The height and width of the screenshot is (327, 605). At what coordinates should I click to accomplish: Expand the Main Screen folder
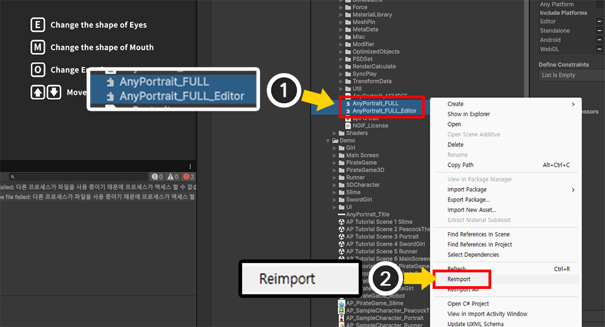pos(335,155)
